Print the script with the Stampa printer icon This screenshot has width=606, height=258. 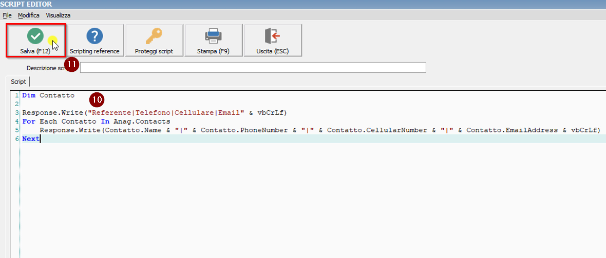point(213,36)
